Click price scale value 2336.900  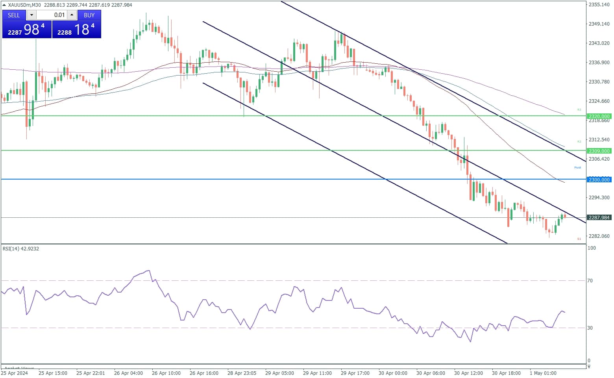click(x=599, y=62)
